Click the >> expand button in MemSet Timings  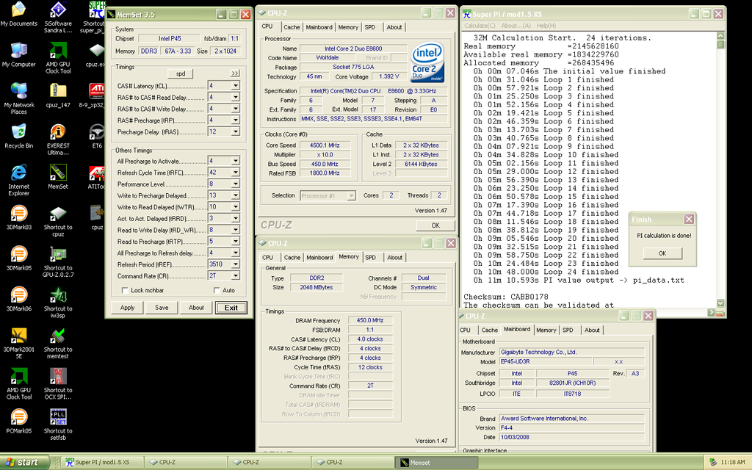tap(235, 74)
